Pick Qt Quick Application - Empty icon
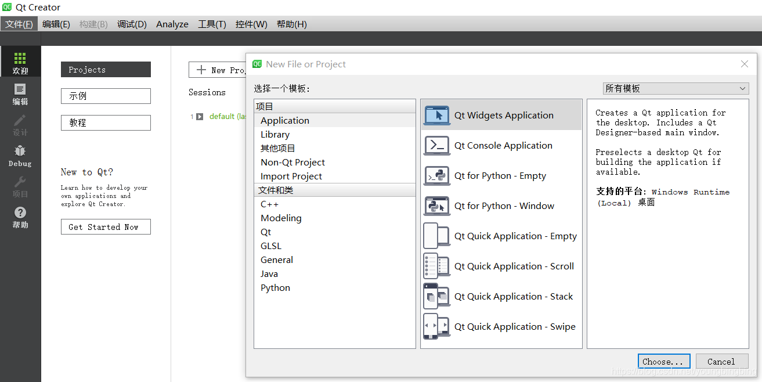 pyautogui.click(x=437, y=236)
